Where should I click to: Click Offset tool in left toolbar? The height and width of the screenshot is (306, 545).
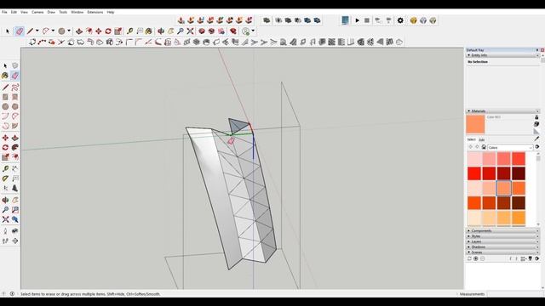click(15, 157)
